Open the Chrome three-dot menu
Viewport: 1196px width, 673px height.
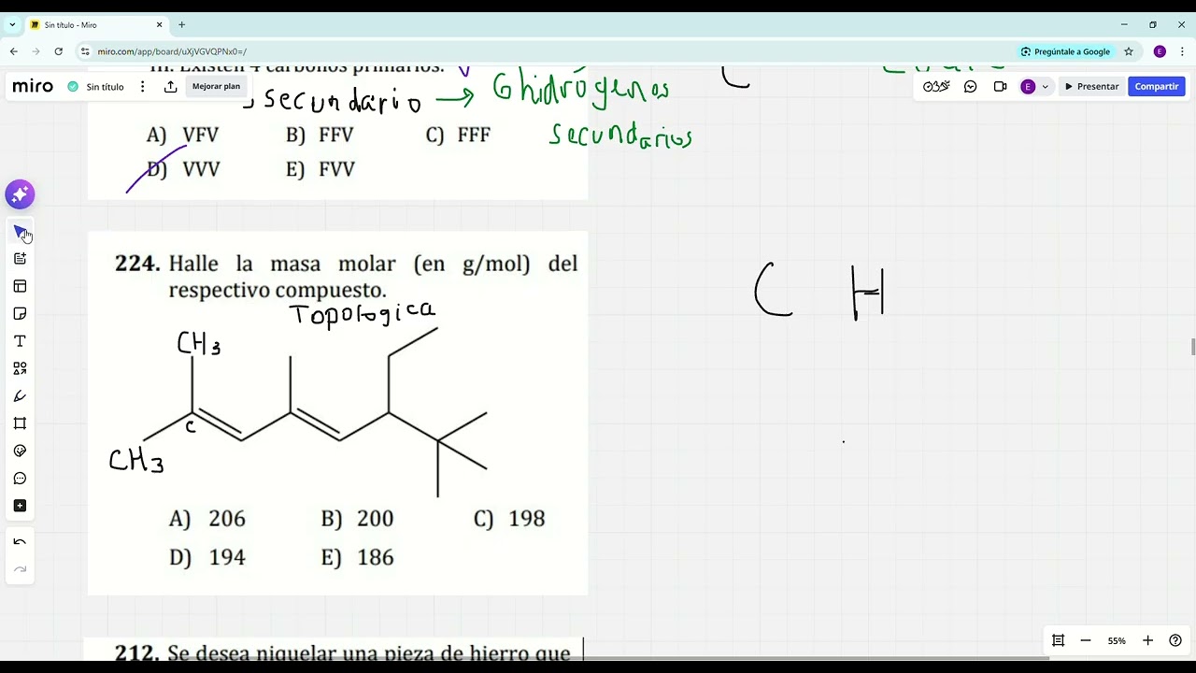1182,51
